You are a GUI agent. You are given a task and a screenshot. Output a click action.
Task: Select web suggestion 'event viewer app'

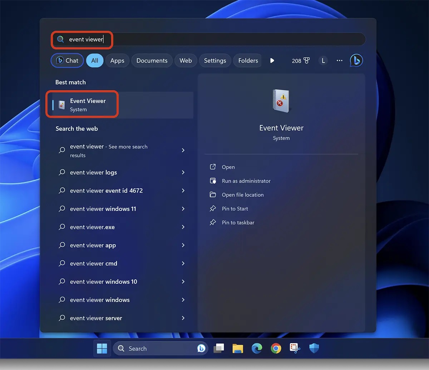(123, 245)
